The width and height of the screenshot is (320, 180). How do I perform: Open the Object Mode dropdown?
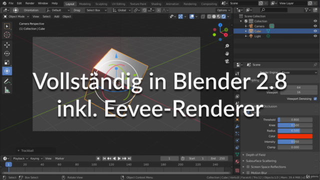coord(16,16)
